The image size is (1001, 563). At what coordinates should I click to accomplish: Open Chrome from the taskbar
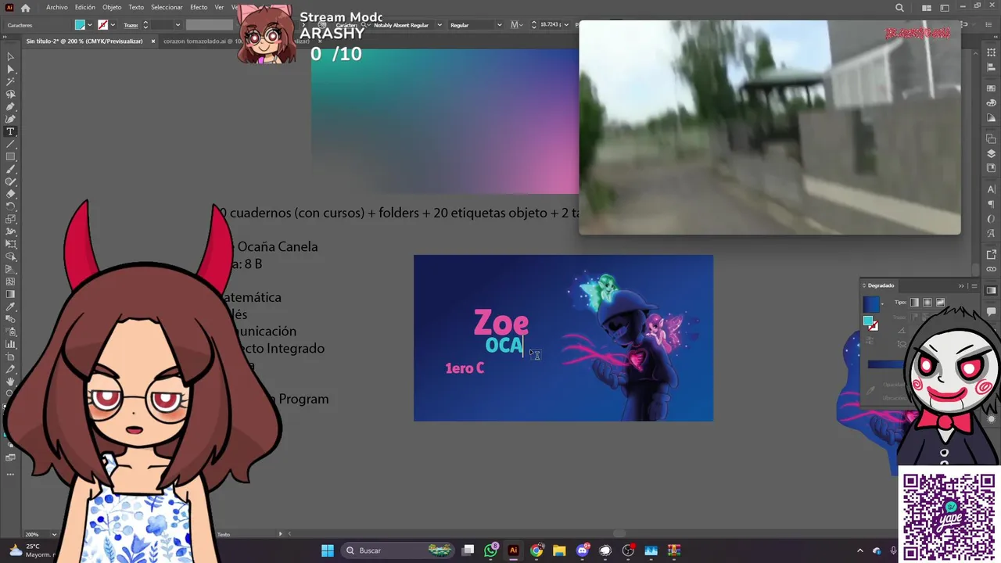[536, 550]
